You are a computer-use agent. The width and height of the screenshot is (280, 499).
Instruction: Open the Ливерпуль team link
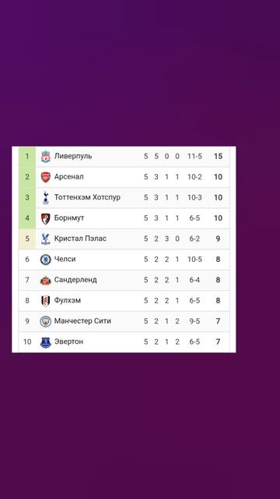click(x=73, y=156)
